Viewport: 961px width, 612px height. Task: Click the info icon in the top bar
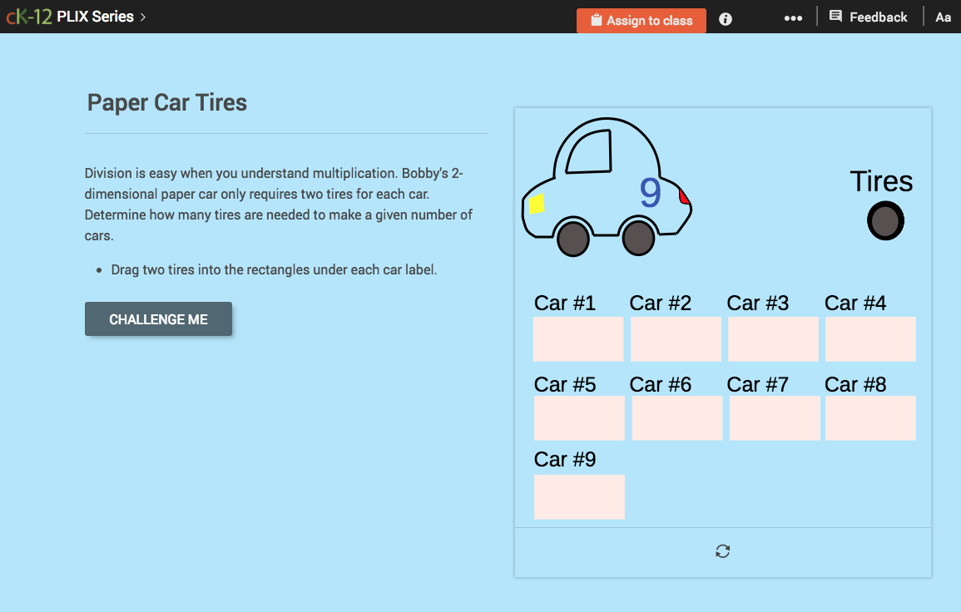(x=725, y=18)
